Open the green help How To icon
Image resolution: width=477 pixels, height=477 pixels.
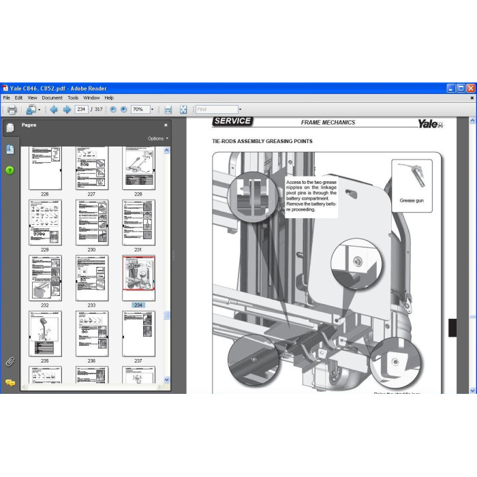click(10, 170)
